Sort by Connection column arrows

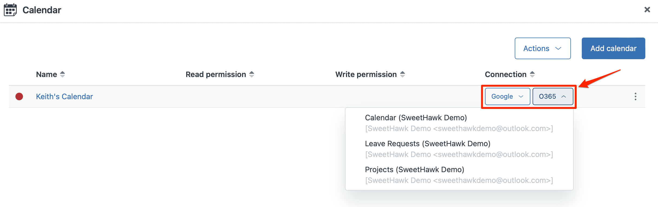[532, 74]
